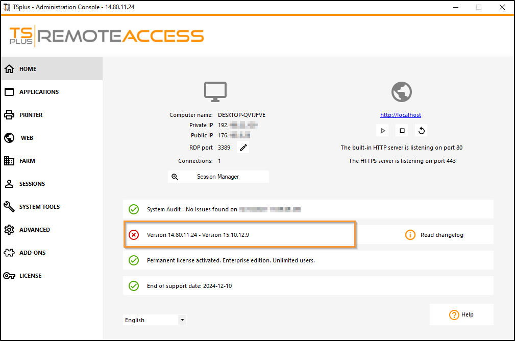The image size is (515, 341).
Task: Open the Web settings section
Action: pyautogui.click(x=27, y=138)
